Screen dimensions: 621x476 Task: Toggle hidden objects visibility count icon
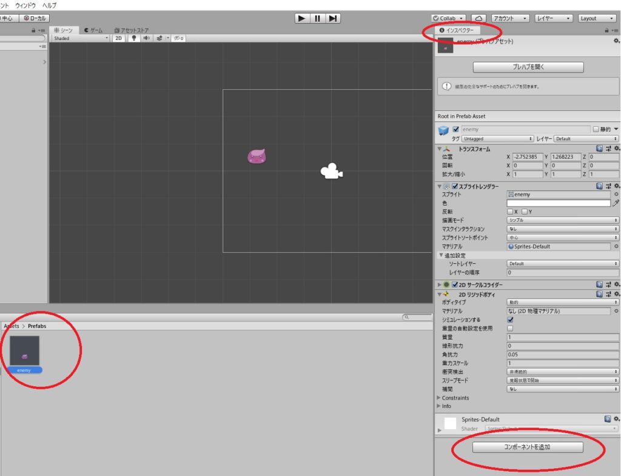[x=179, y=38]
